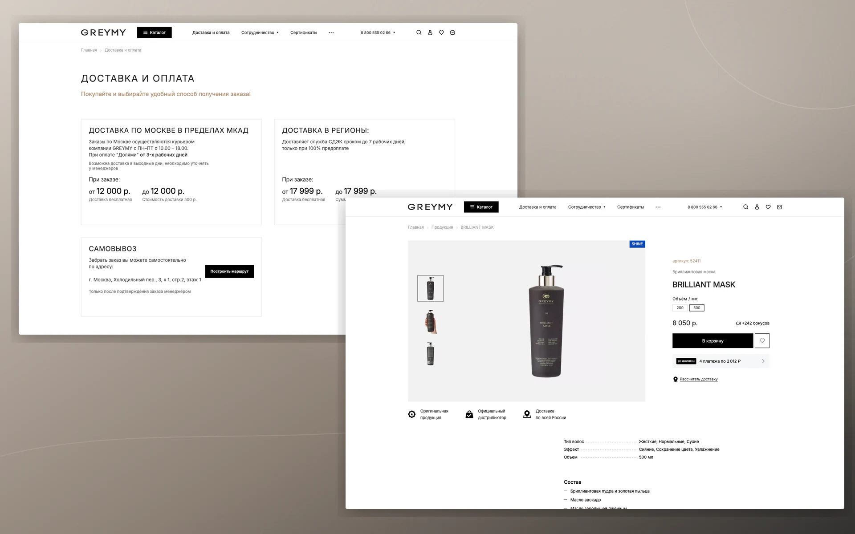Click the bonus icon next to +242 бонусов

(x=738, y=324)
